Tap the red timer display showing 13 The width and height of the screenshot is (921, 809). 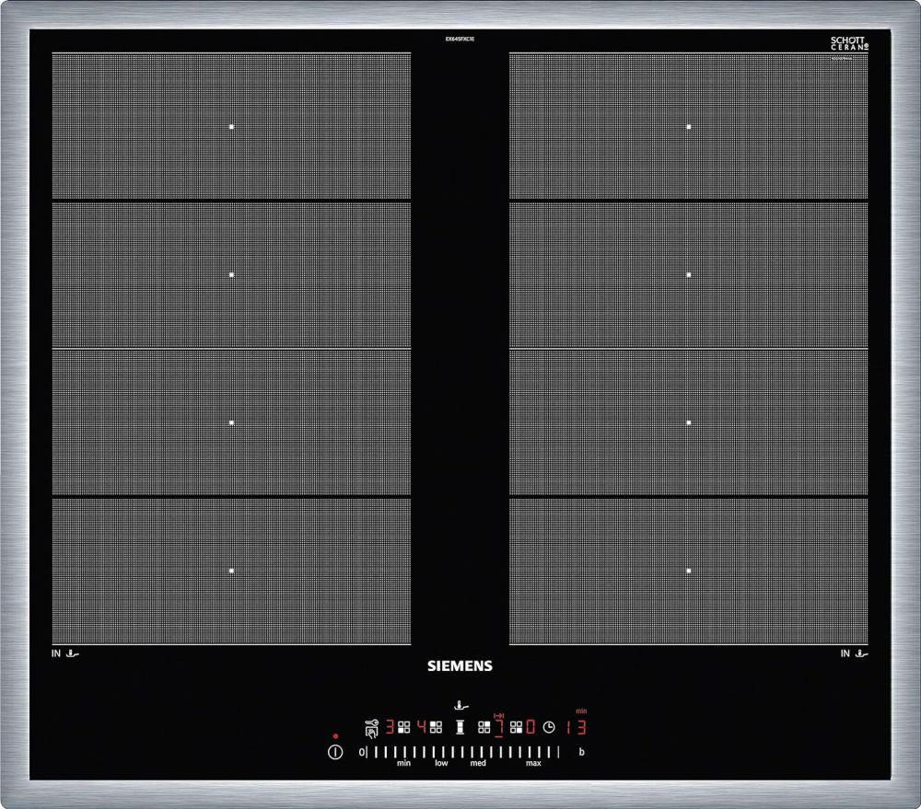(x=576, y=728)
